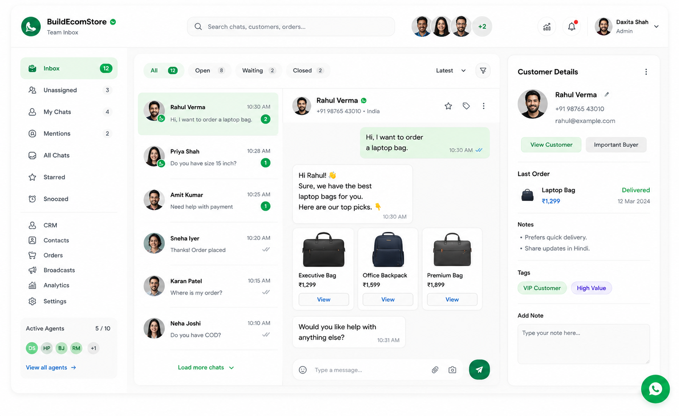This screenshot has height=416, width=679.
Task: Open the notifications bell
Action: 572,27
